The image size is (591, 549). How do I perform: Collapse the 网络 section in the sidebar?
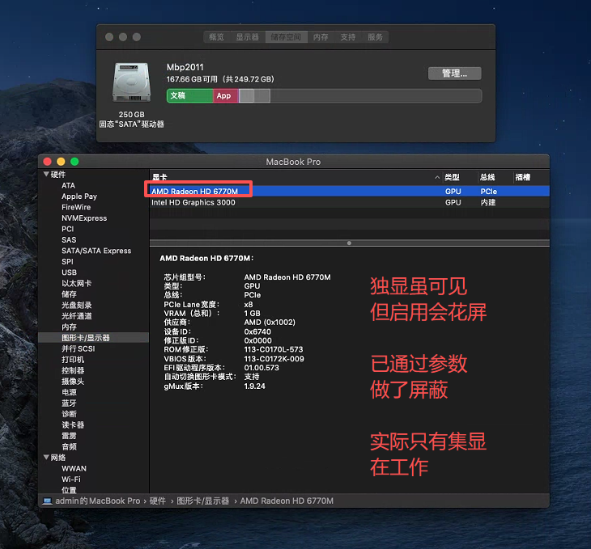click(x=46, y=458)
